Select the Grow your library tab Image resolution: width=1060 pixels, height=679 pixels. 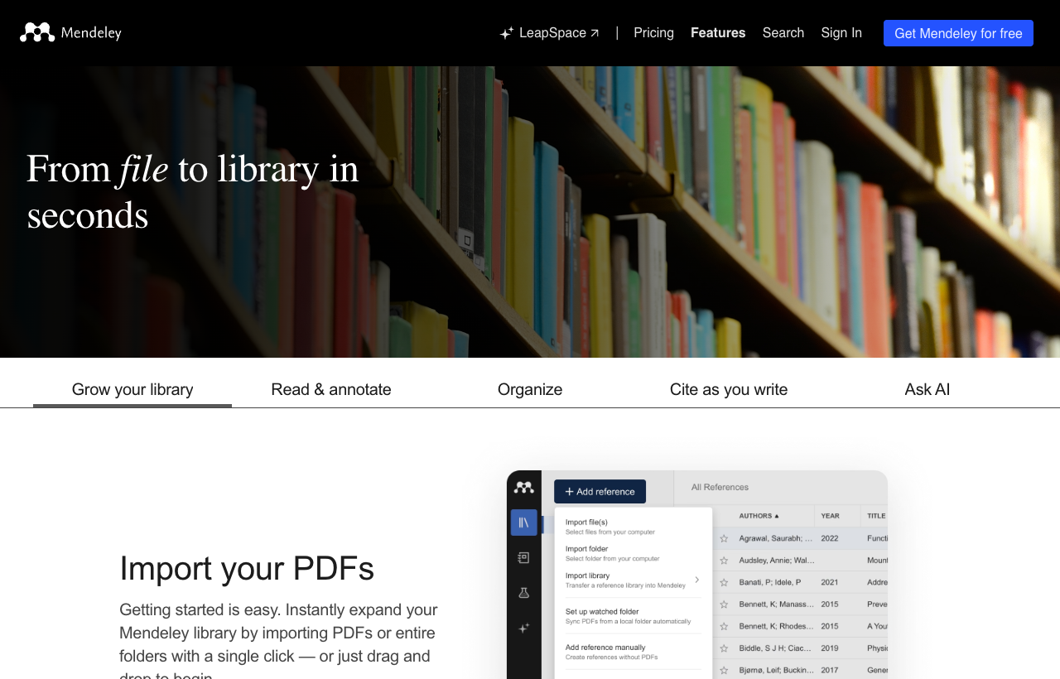pyautogui.click(x=132, y=389)
